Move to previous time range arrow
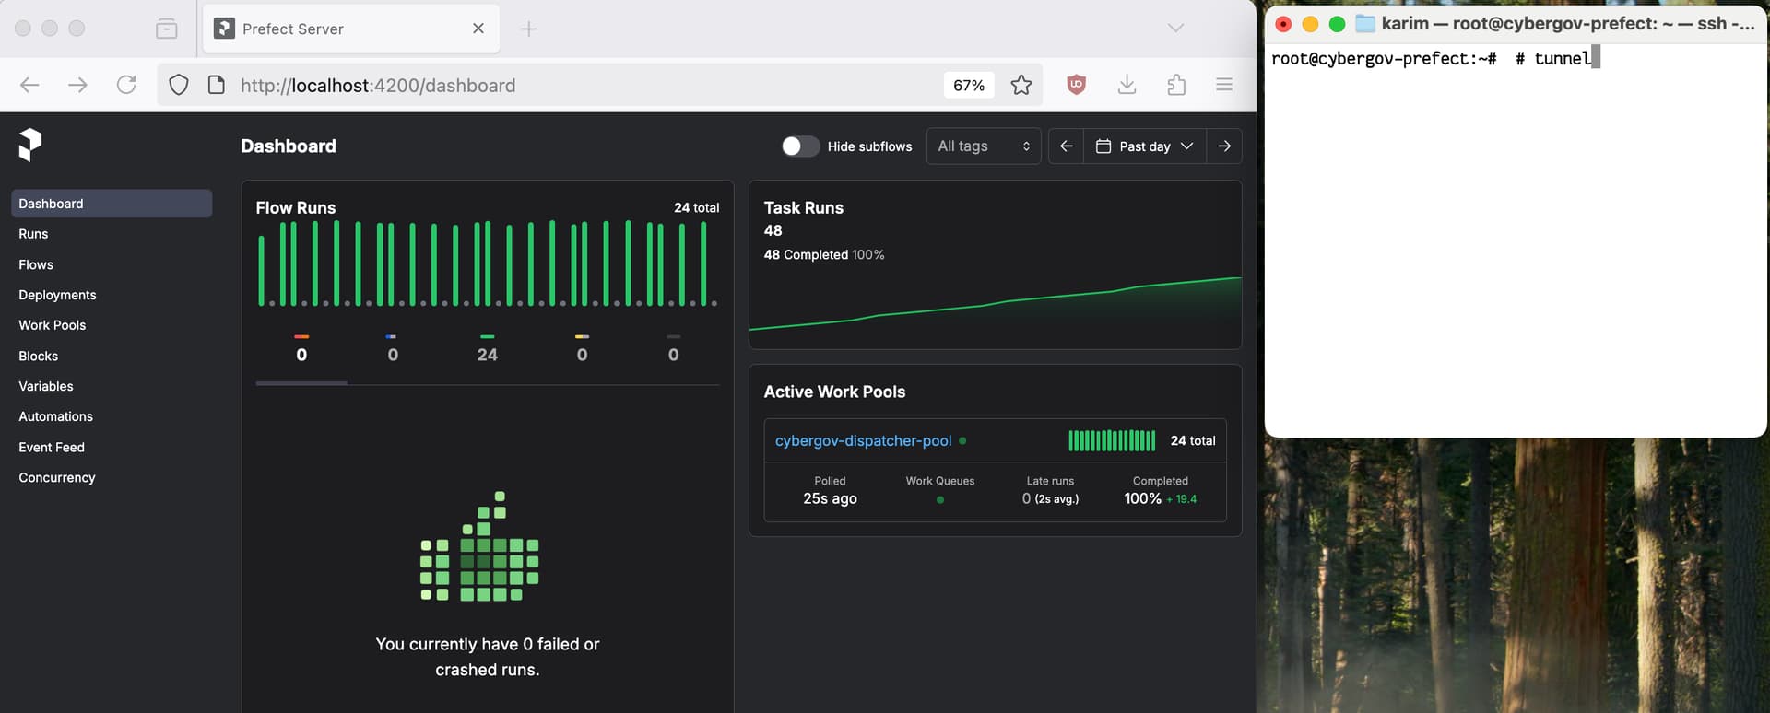The height and width of the screenshot is (713, 1770). (x=1067, y=146)
